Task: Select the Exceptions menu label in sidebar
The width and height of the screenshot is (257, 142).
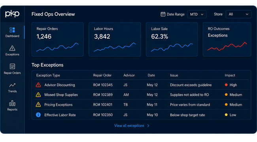Action: click(12, 54)
